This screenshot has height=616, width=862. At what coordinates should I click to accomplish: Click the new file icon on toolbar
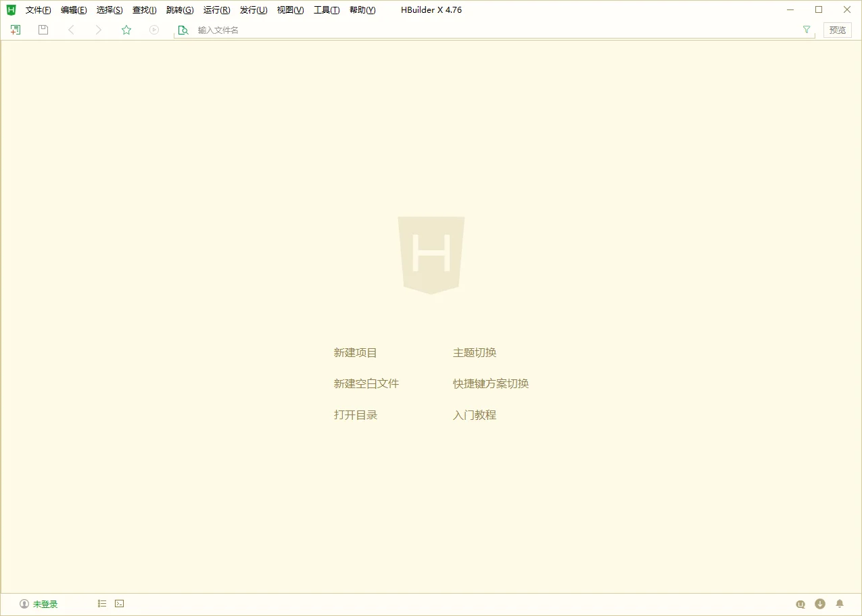[15, 30]
